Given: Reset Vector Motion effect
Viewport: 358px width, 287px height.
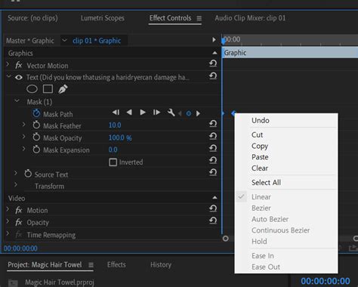Looking at the screenshot, I should tap(213, 63).
